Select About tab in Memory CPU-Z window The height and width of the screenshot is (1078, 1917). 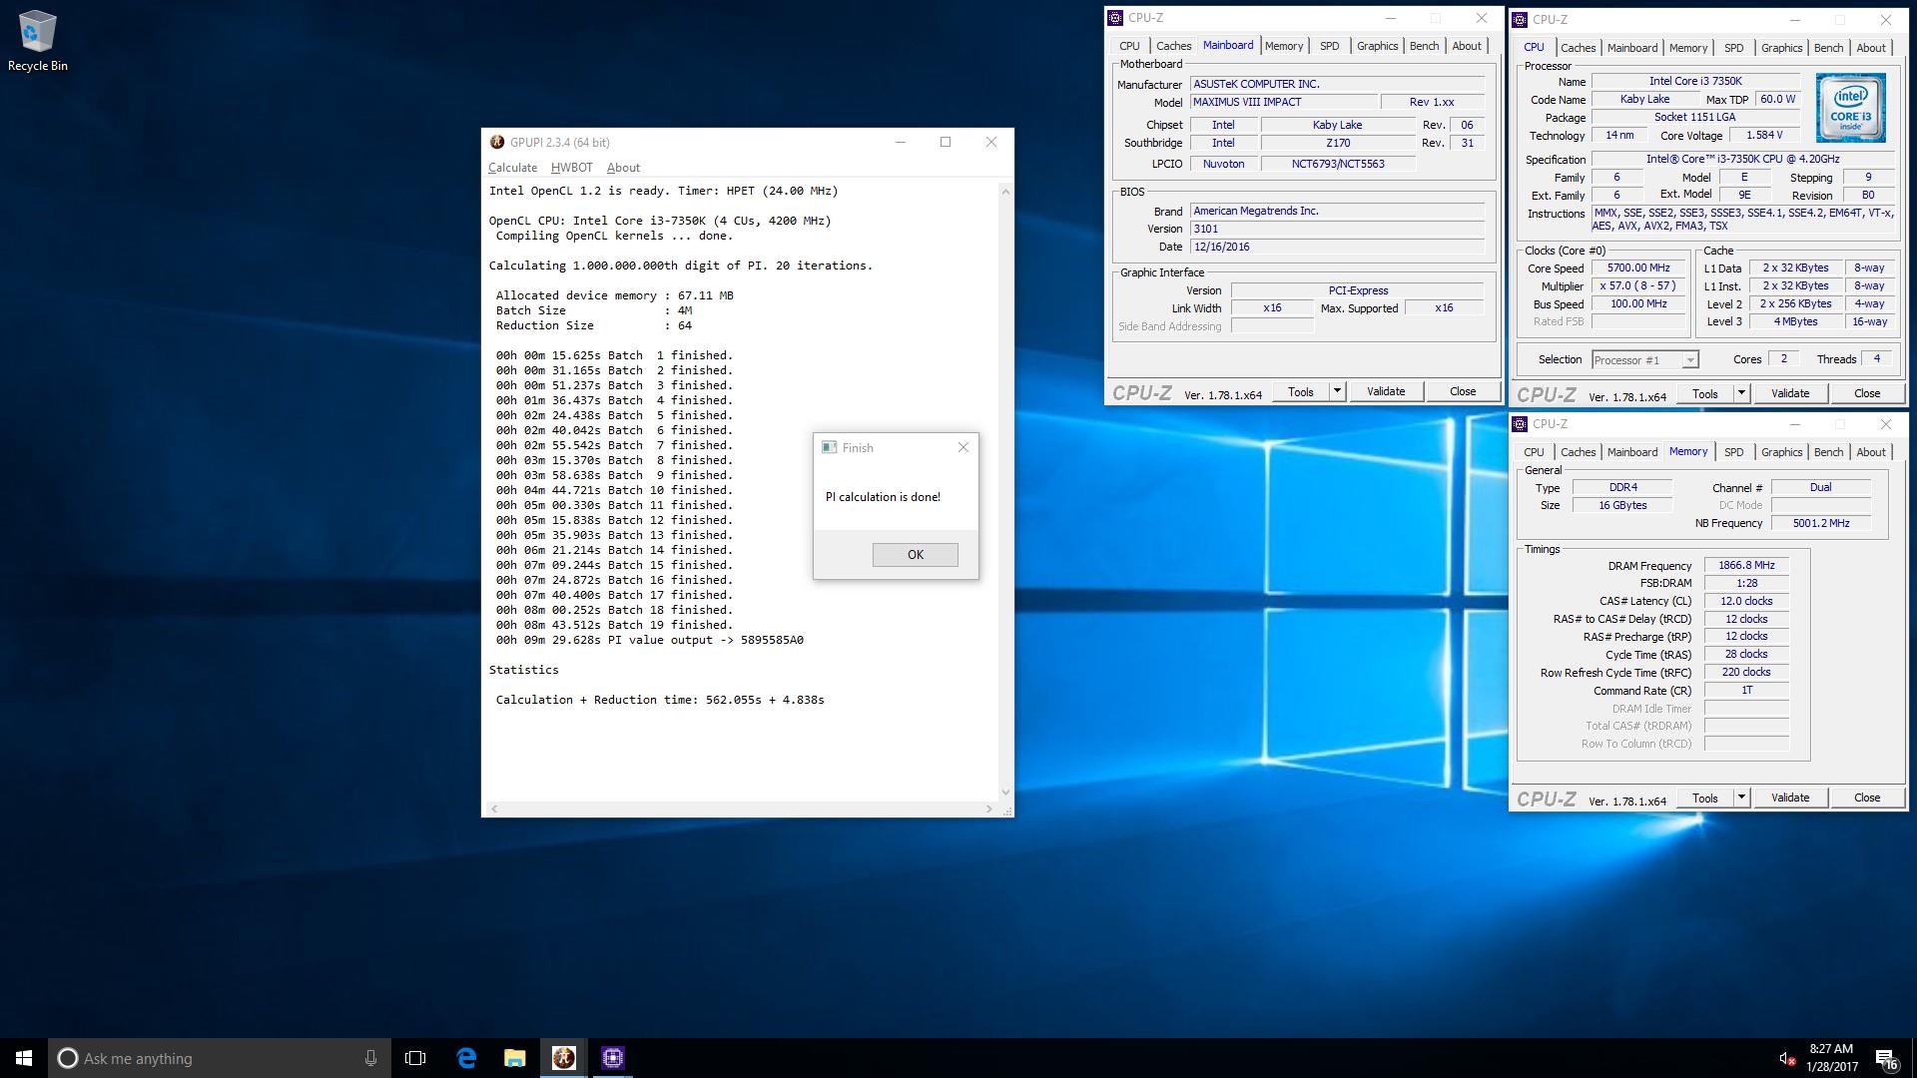[x=1870, y=452]
